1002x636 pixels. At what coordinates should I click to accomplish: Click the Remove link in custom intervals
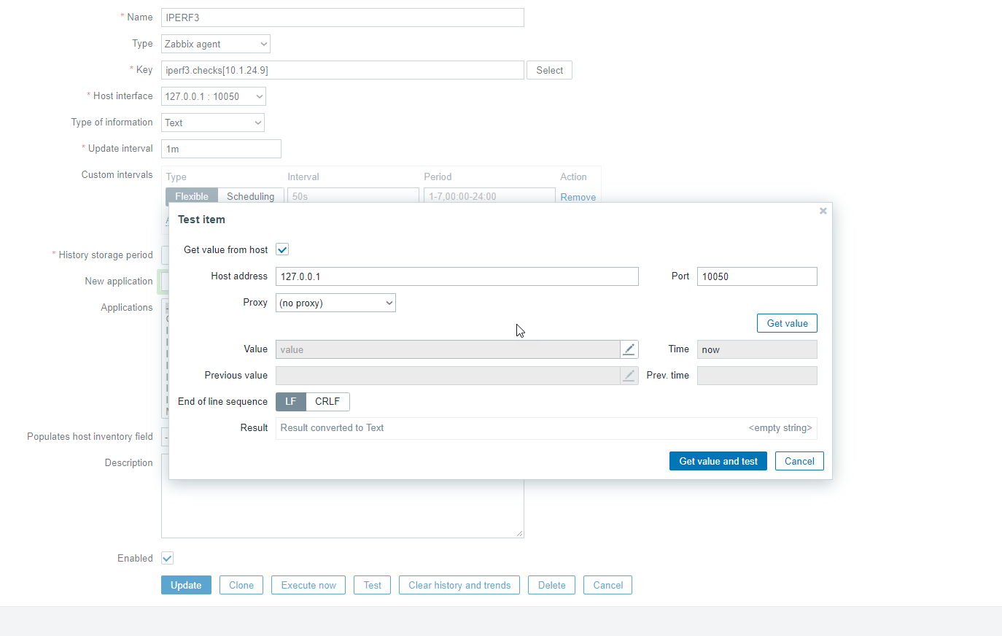click(578, 197)
